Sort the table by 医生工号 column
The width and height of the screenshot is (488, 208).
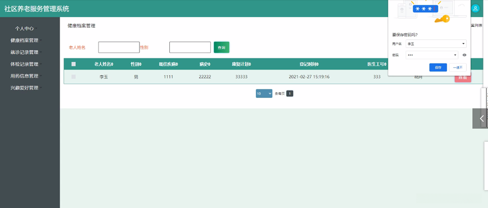tap(377, 64)
